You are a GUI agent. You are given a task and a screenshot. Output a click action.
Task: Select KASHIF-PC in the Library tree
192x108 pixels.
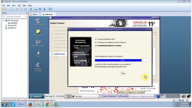click(x=12, y=28)
